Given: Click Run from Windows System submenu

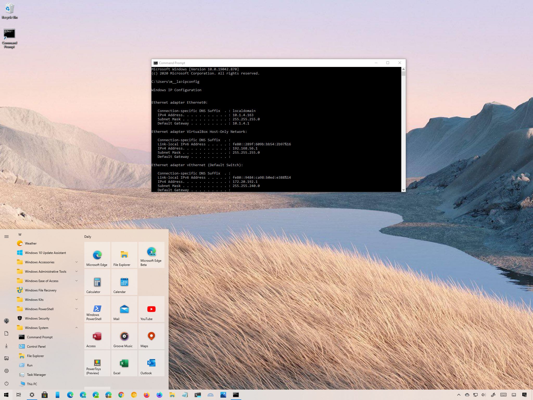Looking at the screenshot, I should tap(30, 365).
